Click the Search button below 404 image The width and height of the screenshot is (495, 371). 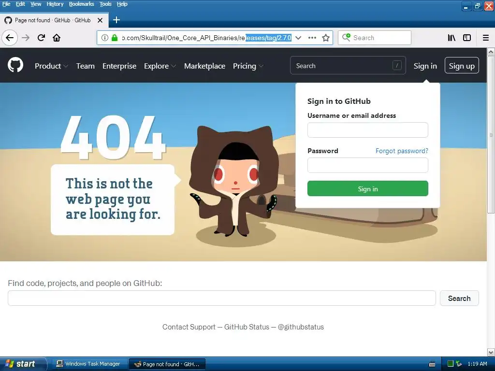[459, 298]
